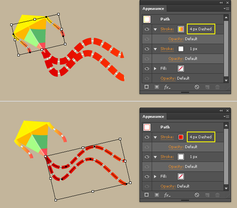The width and height of the screenshot is (237, 208).
Task: Click Add New Fill icon in top panel
Action: (x=157, y=87)
